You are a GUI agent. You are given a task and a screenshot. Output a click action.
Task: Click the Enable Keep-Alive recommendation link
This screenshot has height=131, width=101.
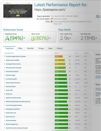tap(11, 113)
